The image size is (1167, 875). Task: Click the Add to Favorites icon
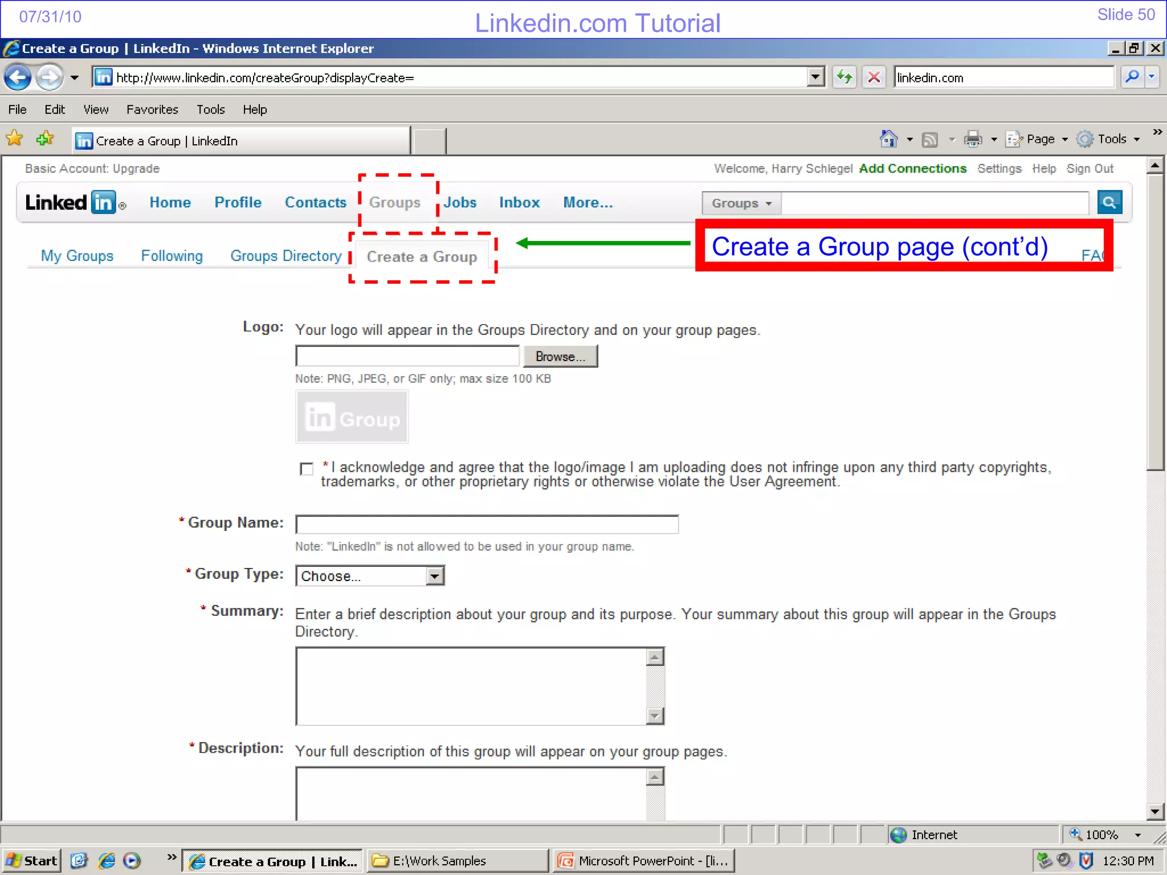44,138
